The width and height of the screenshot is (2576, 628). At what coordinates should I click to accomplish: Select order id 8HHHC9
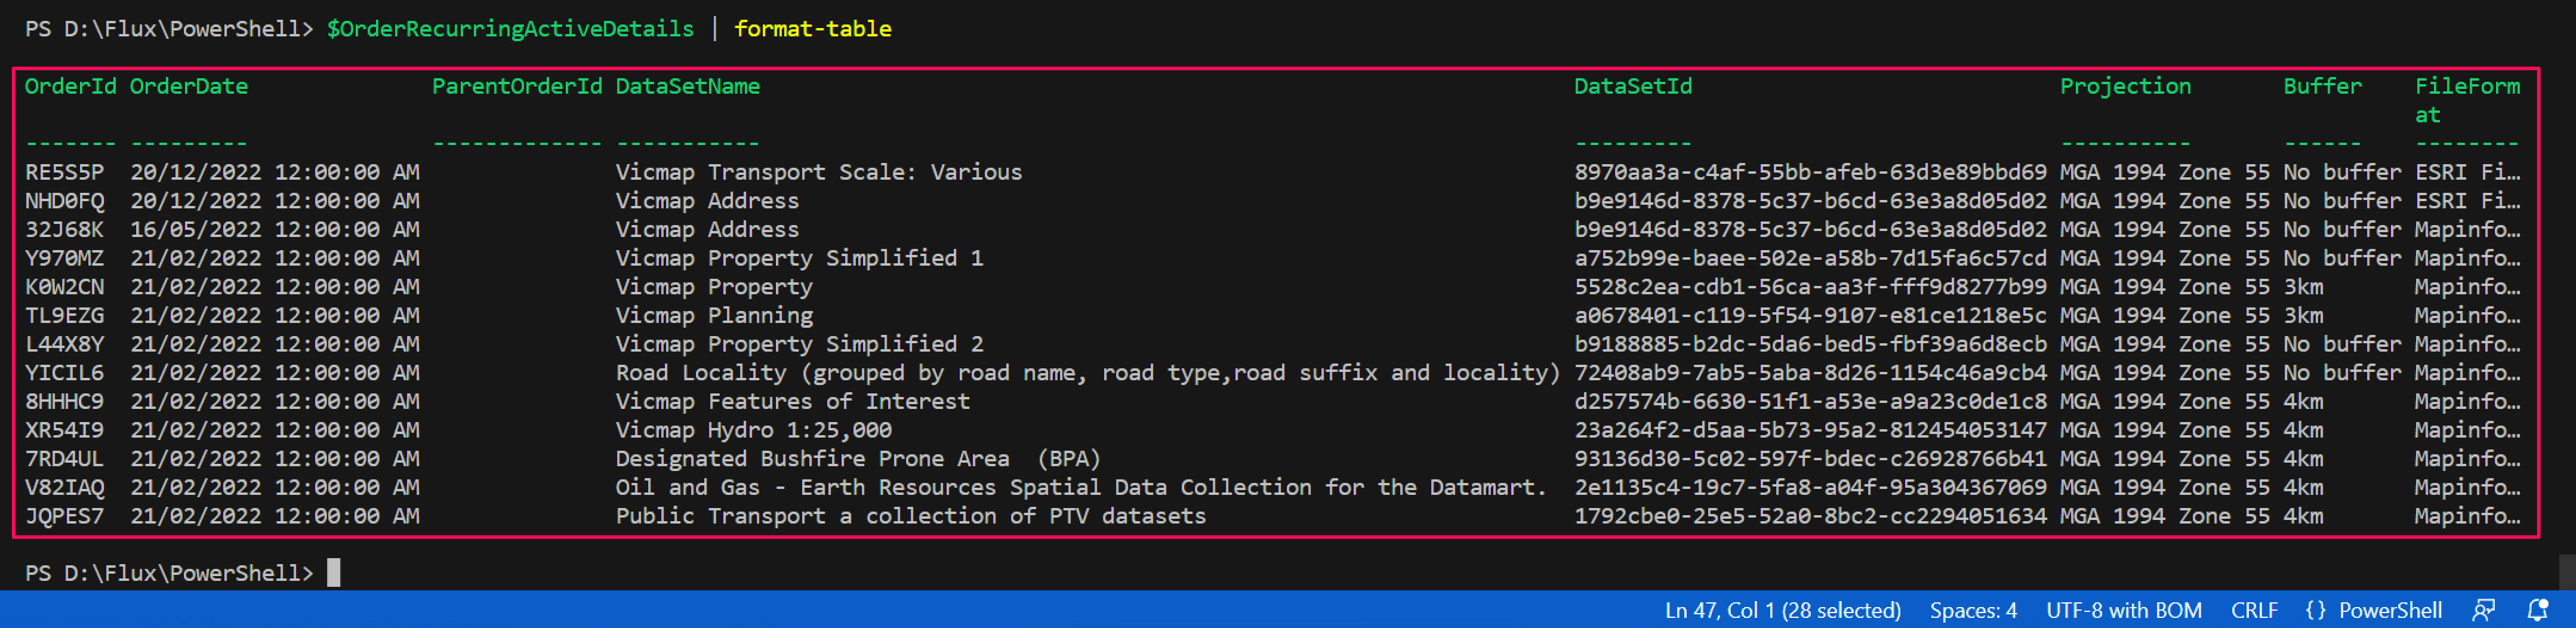(64, 401)
